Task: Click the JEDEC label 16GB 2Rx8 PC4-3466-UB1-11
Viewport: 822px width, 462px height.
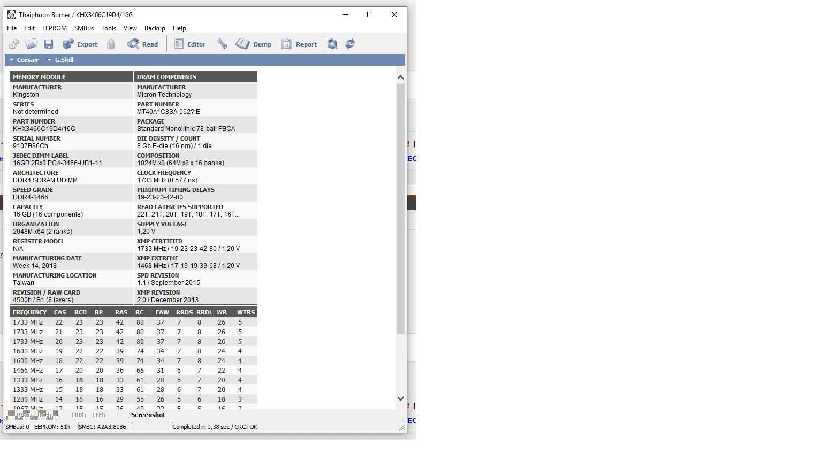Action: (57, 163)
